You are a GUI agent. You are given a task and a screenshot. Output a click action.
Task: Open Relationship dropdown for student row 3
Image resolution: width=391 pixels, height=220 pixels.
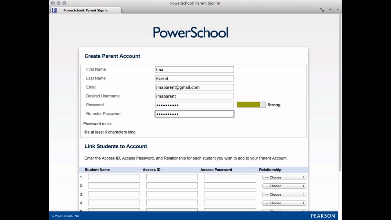(x=284, y=194)
